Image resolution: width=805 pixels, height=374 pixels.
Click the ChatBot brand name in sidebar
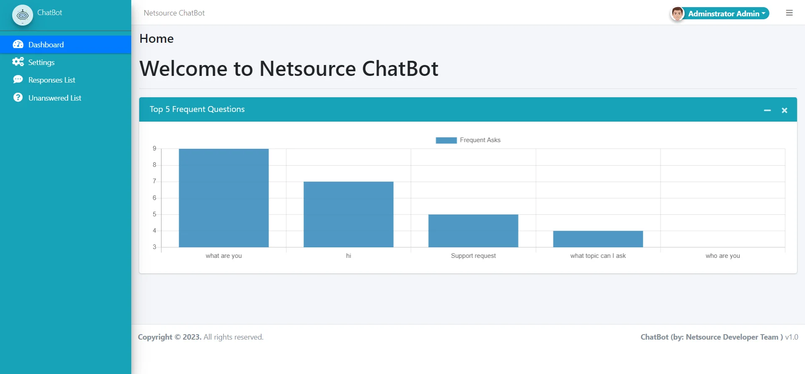(49, 13)
